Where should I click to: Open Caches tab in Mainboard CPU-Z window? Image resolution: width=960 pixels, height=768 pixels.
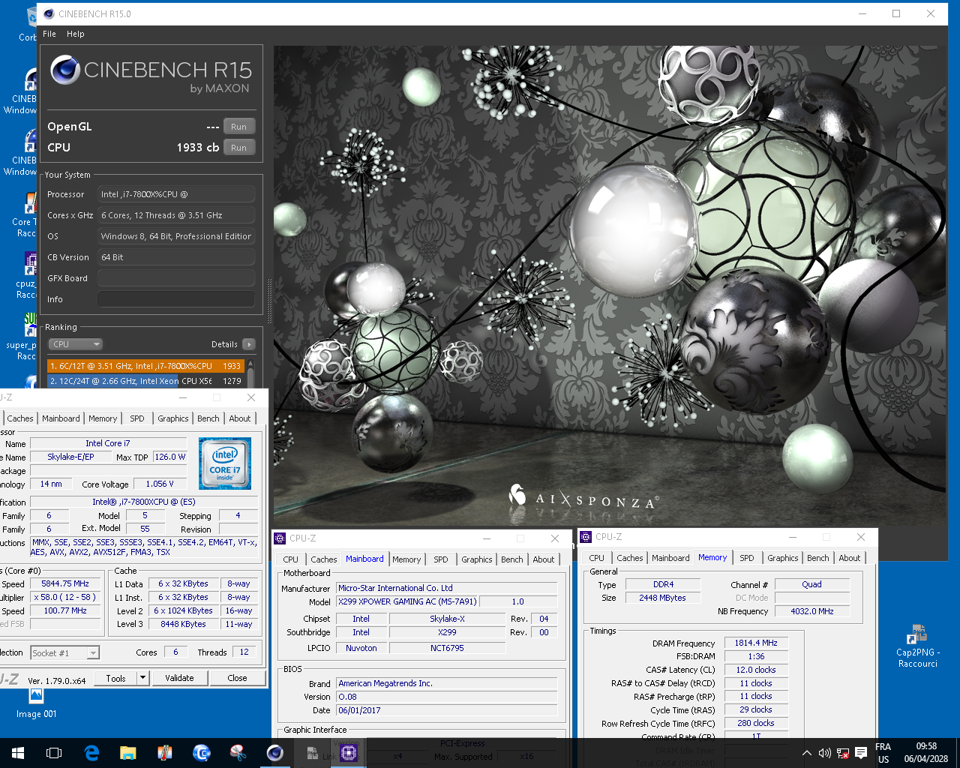324,559
